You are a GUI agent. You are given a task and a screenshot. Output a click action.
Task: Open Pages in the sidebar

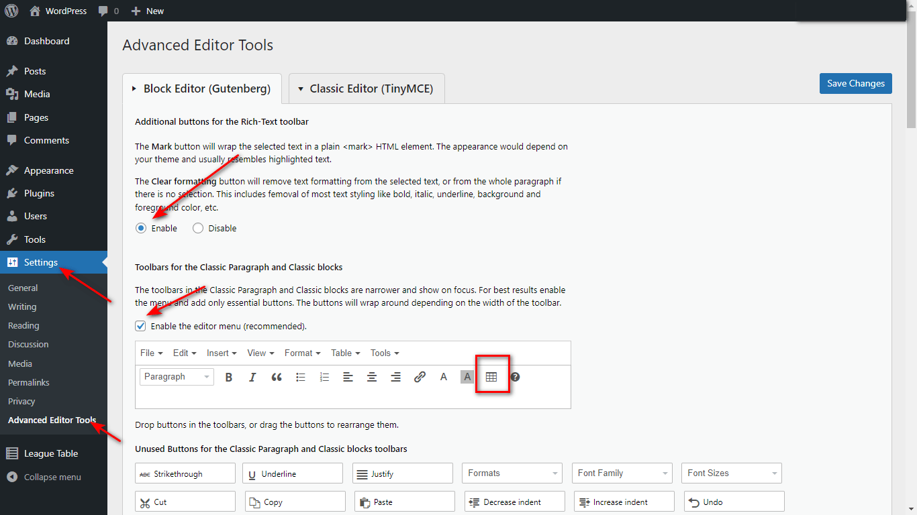[x=54, y=117]
